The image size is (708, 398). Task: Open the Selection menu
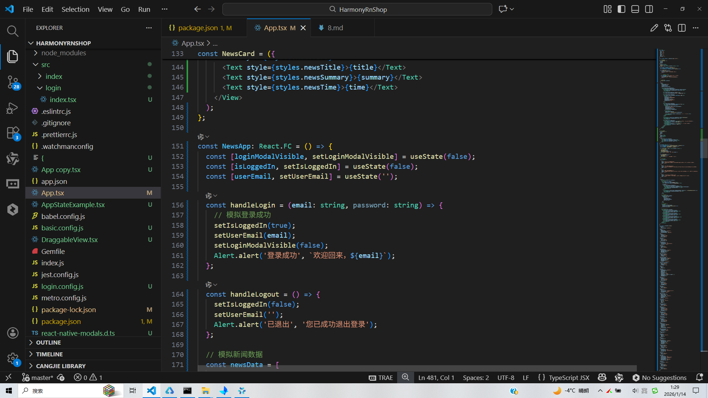coord(75,9)
